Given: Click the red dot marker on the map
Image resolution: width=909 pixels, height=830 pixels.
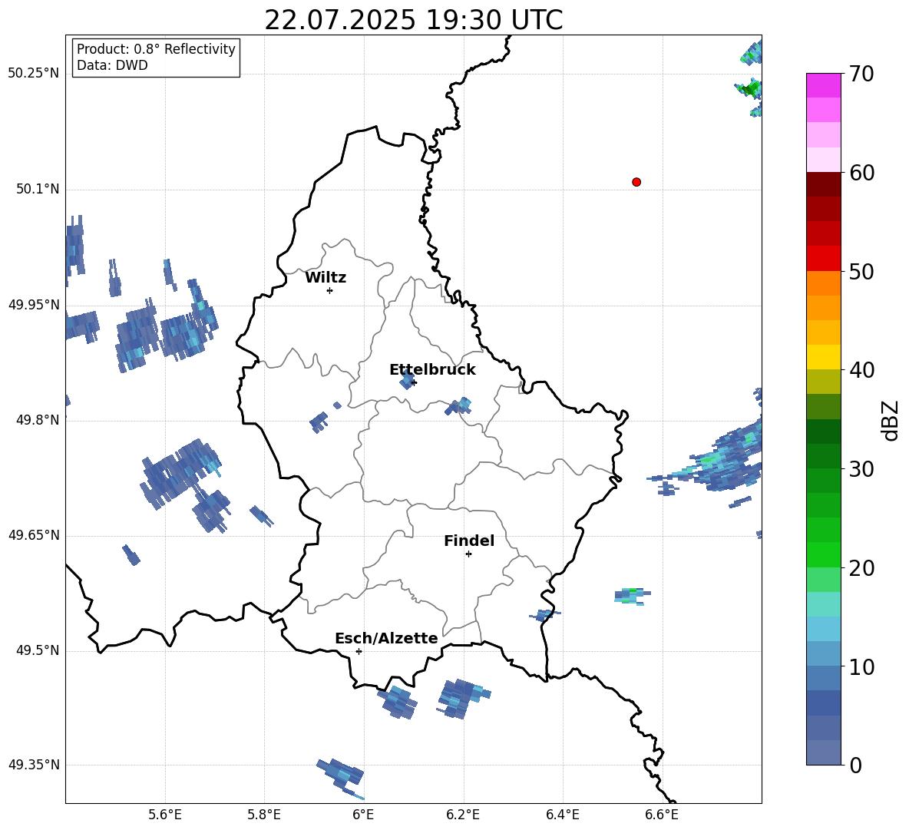Looking at the screenshot, I should click(x=636, y=182).
